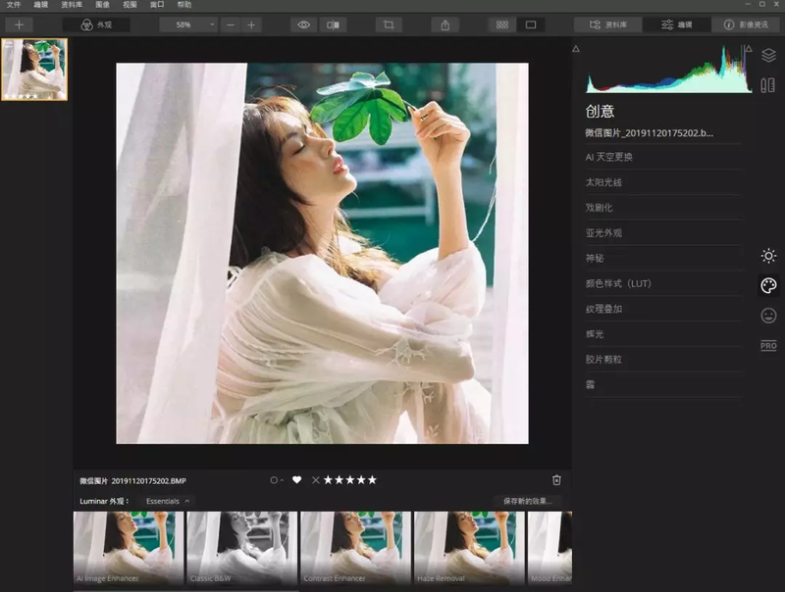Open the Light adjustments panel icon

point(768,257)
